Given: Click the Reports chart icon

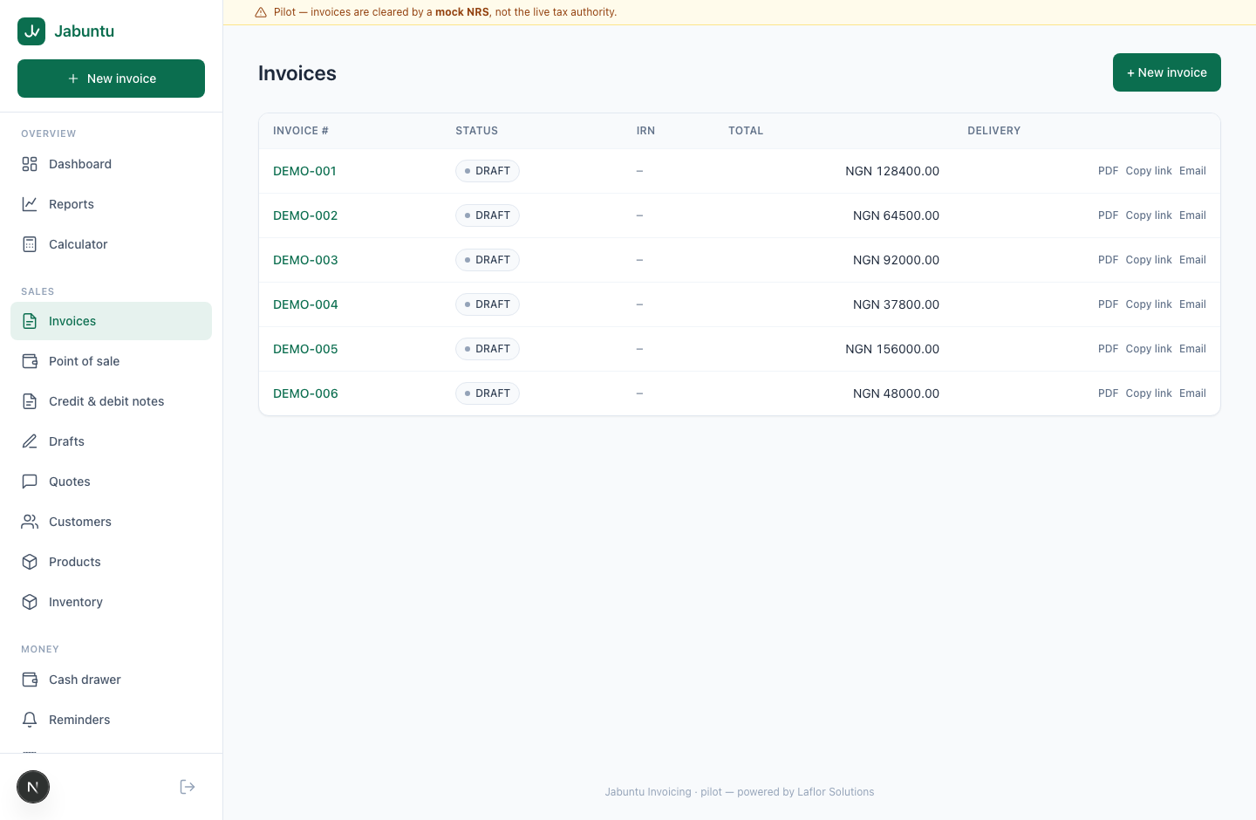Looking at the screenshot, I should [30, 204].
